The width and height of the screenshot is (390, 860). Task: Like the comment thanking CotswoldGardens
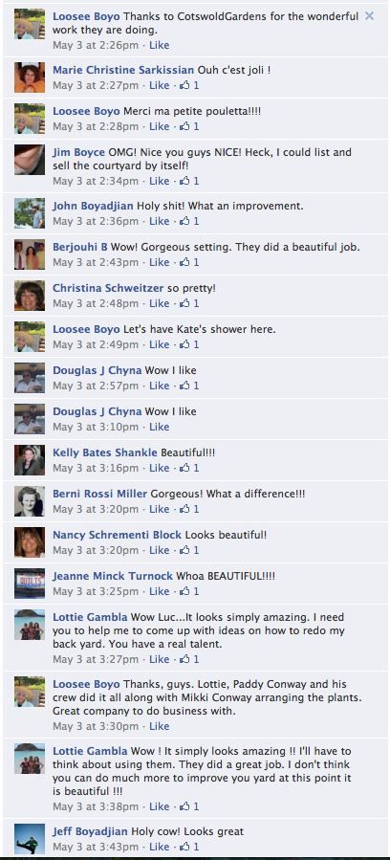coord(160,45)
